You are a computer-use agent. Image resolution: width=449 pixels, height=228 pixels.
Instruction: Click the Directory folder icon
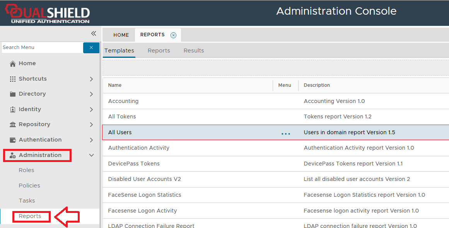pos(13,94)
